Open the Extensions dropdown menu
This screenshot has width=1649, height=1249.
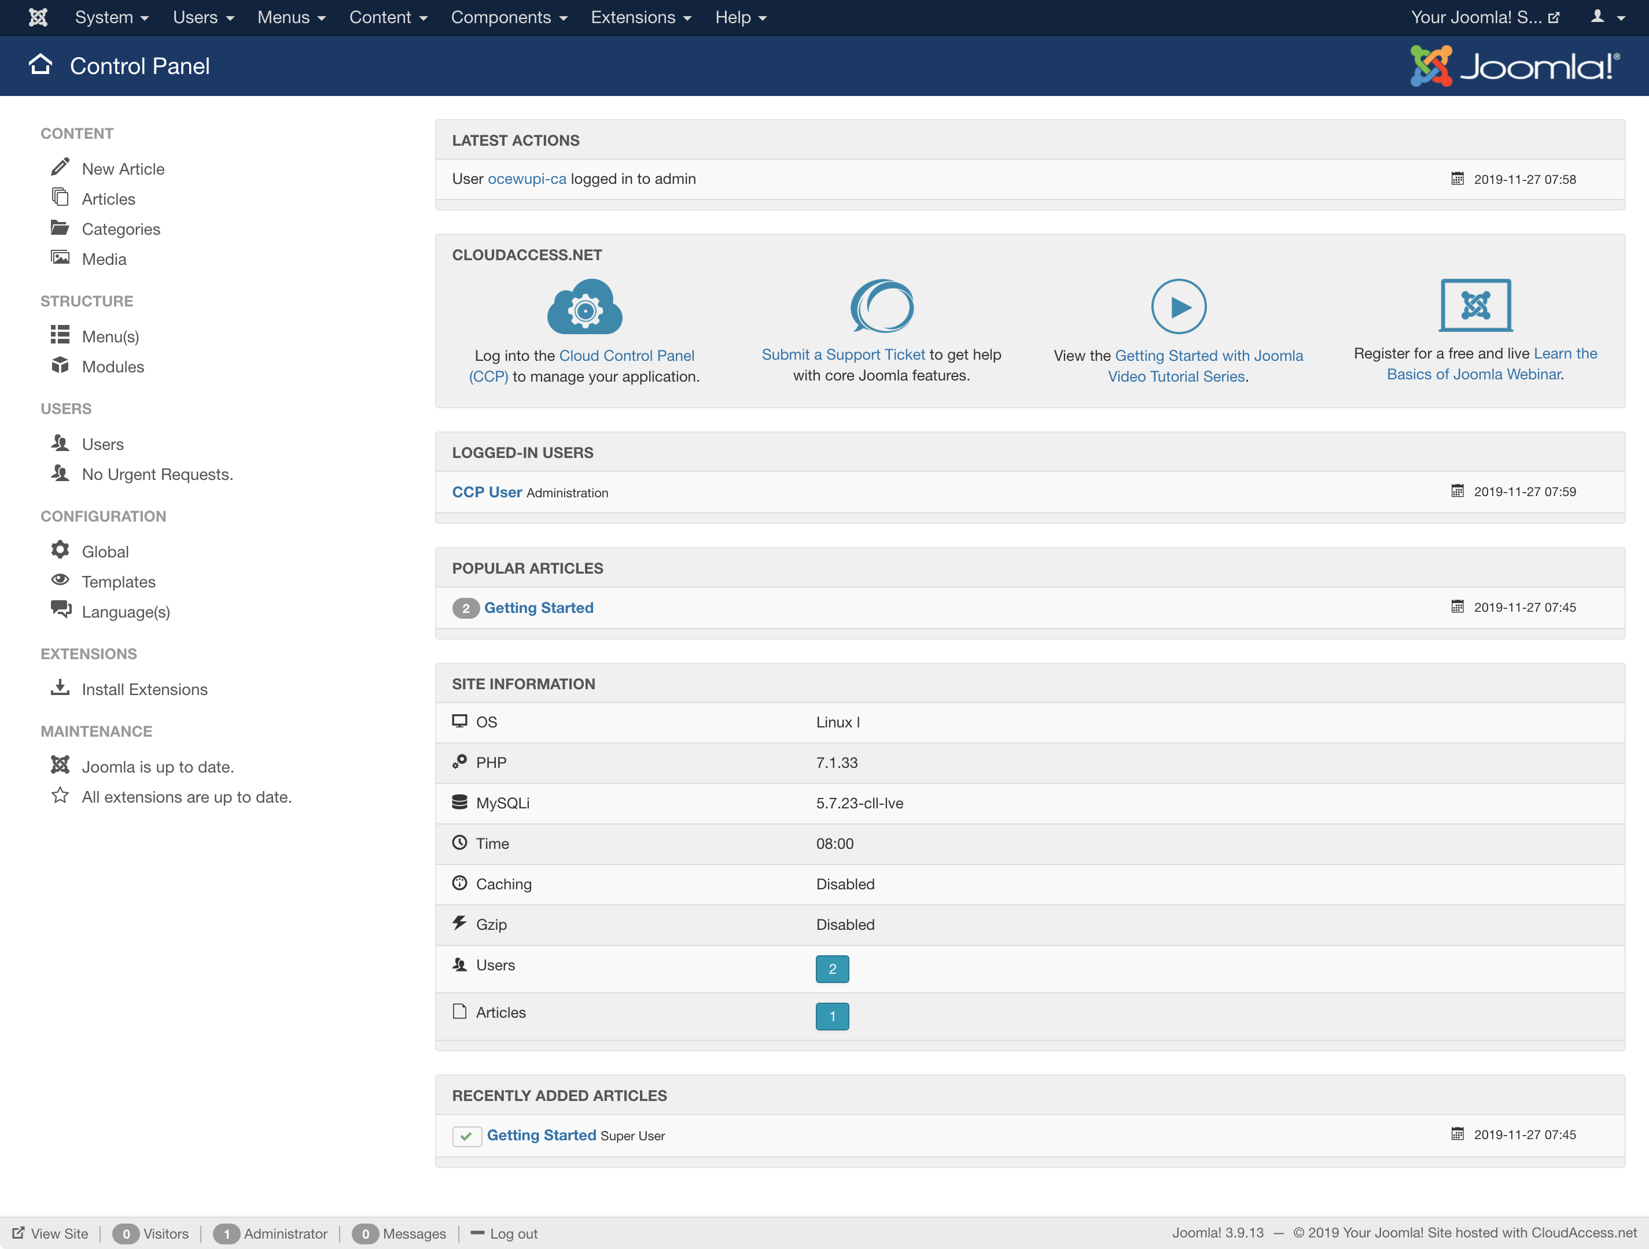point(641,17)
